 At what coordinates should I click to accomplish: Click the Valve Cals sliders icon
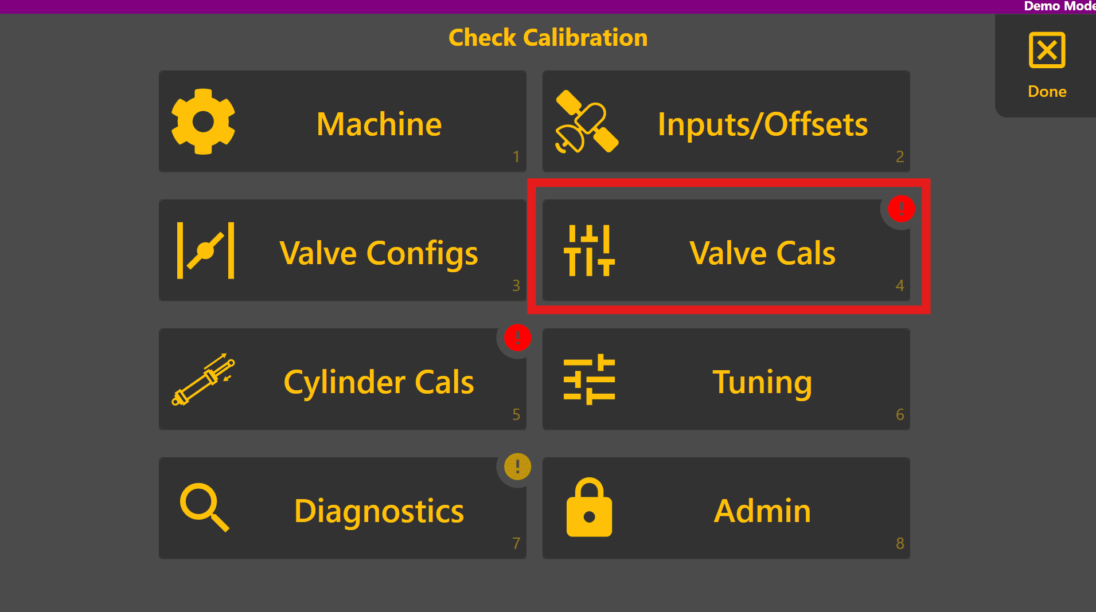coord(589,250)
